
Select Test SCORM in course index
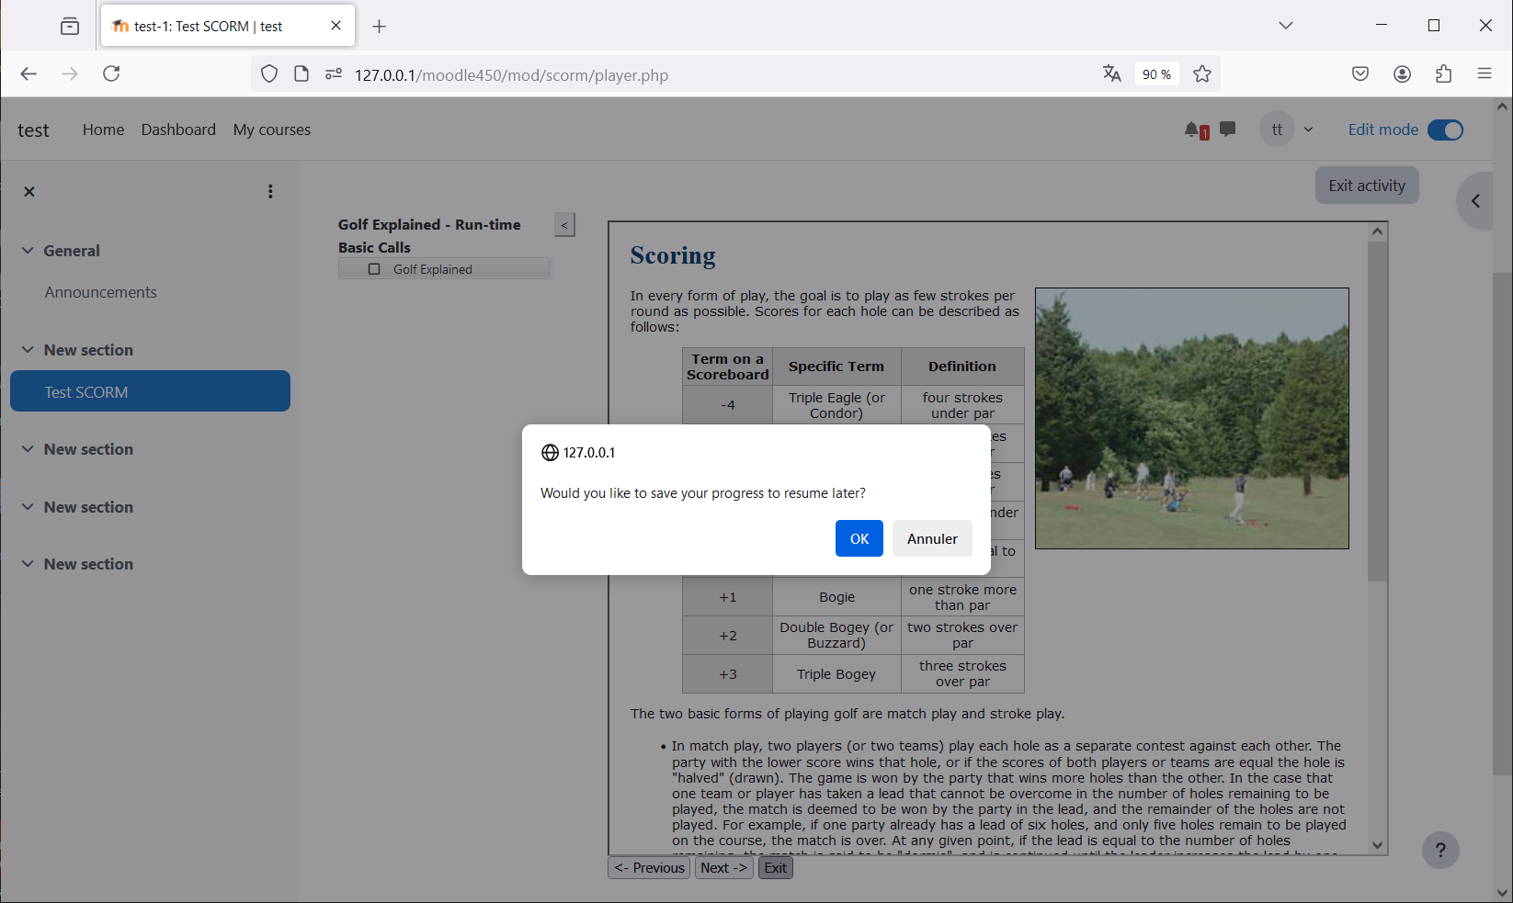[x=150, y=391]
